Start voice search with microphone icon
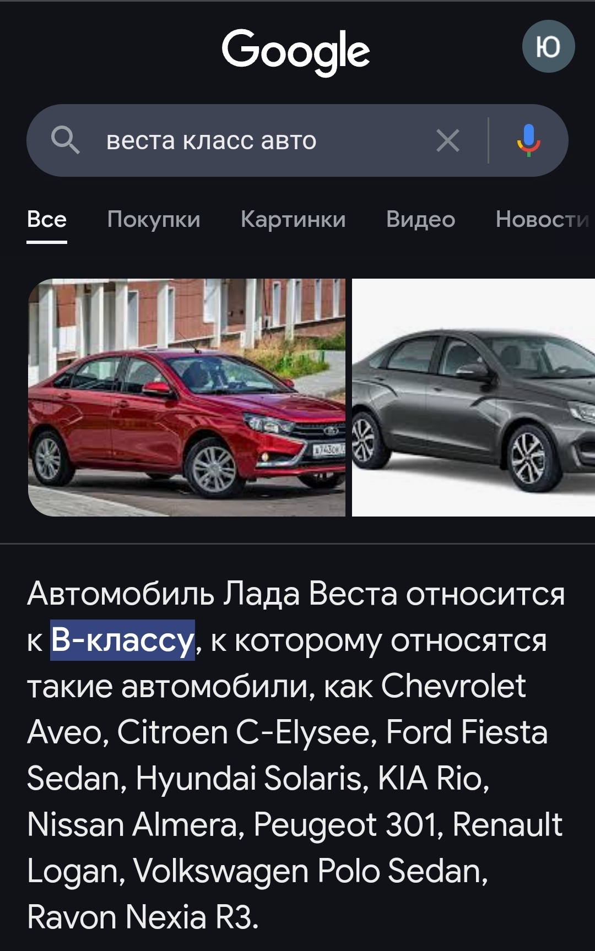Image resolution: width=595 pixels, height=951 pixels. coord(528,140)
